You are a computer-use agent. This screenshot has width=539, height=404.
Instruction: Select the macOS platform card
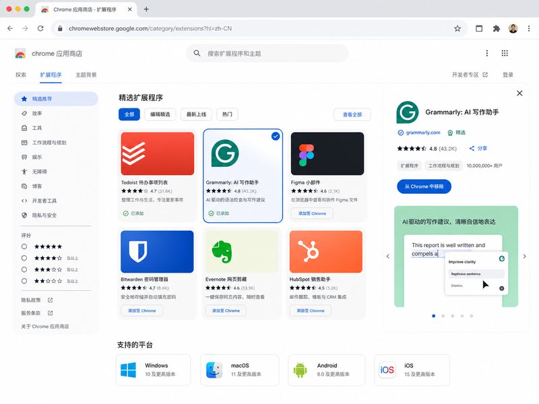coord(240,370)
